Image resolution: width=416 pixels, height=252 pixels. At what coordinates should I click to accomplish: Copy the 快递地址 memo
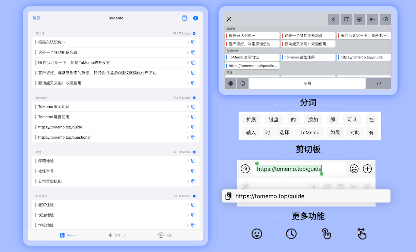tap(193, 215)
